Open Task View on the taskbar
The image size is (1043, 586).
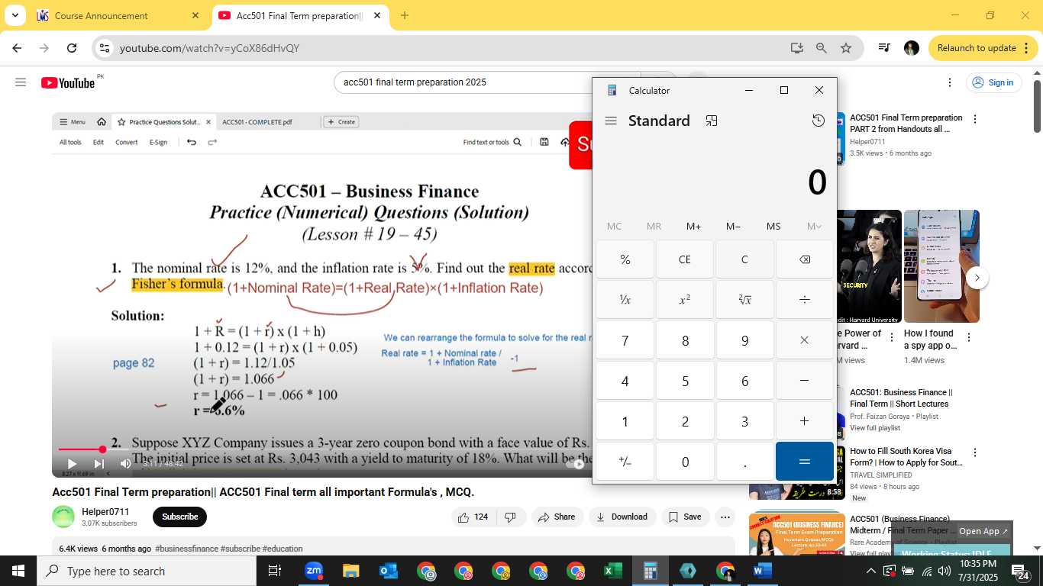(x=275, y=571)
